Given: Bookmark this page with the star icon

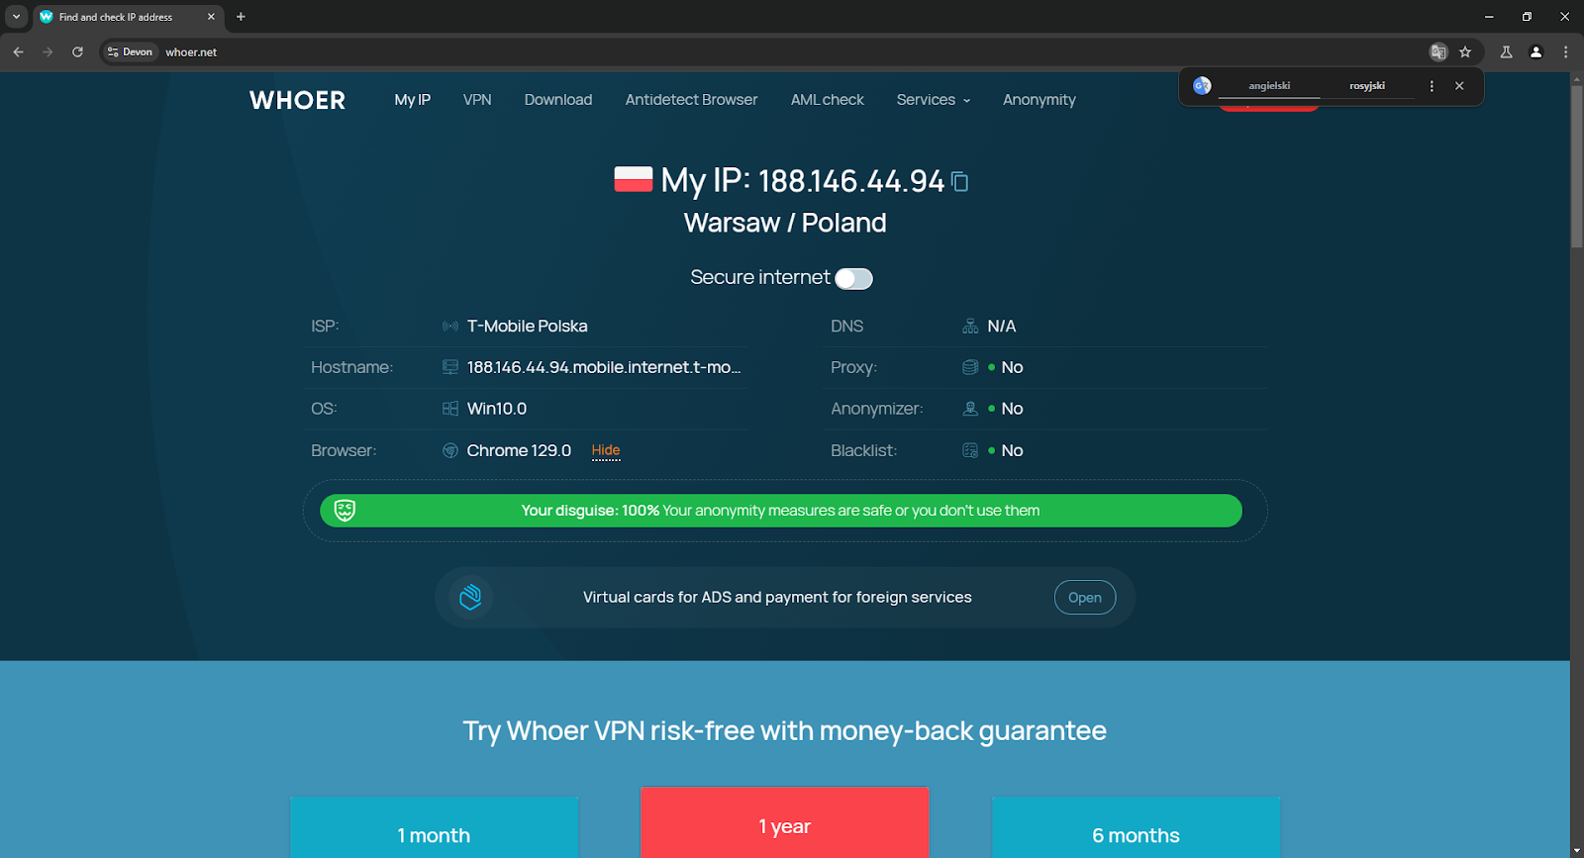Looking at the screenshot, I should click(x=1465, y=52).
